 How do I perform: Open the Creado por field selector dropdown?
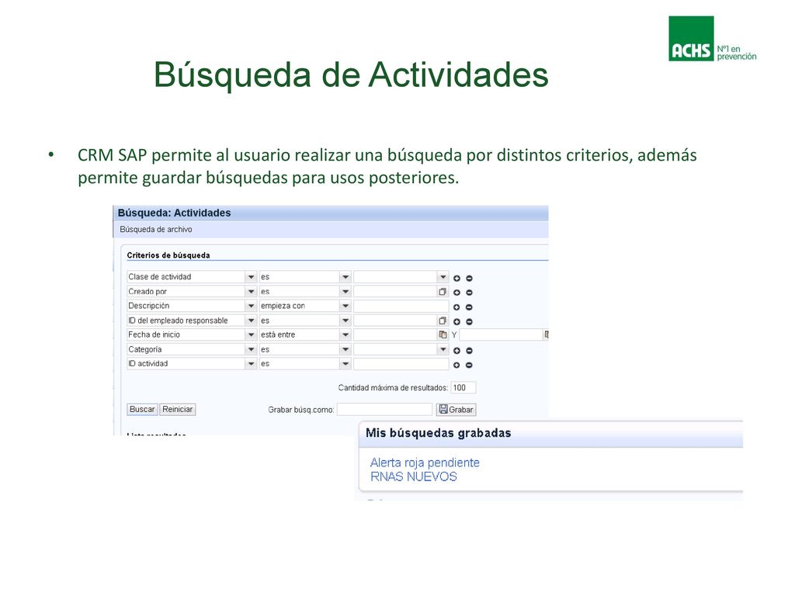coord(251,292)
